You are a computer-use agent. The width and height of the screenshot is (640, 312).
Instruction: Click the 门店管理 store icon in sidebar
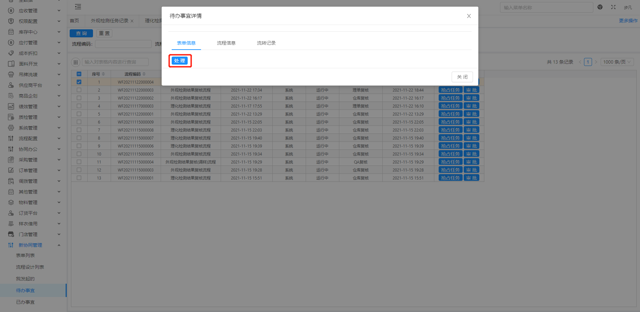11,234
